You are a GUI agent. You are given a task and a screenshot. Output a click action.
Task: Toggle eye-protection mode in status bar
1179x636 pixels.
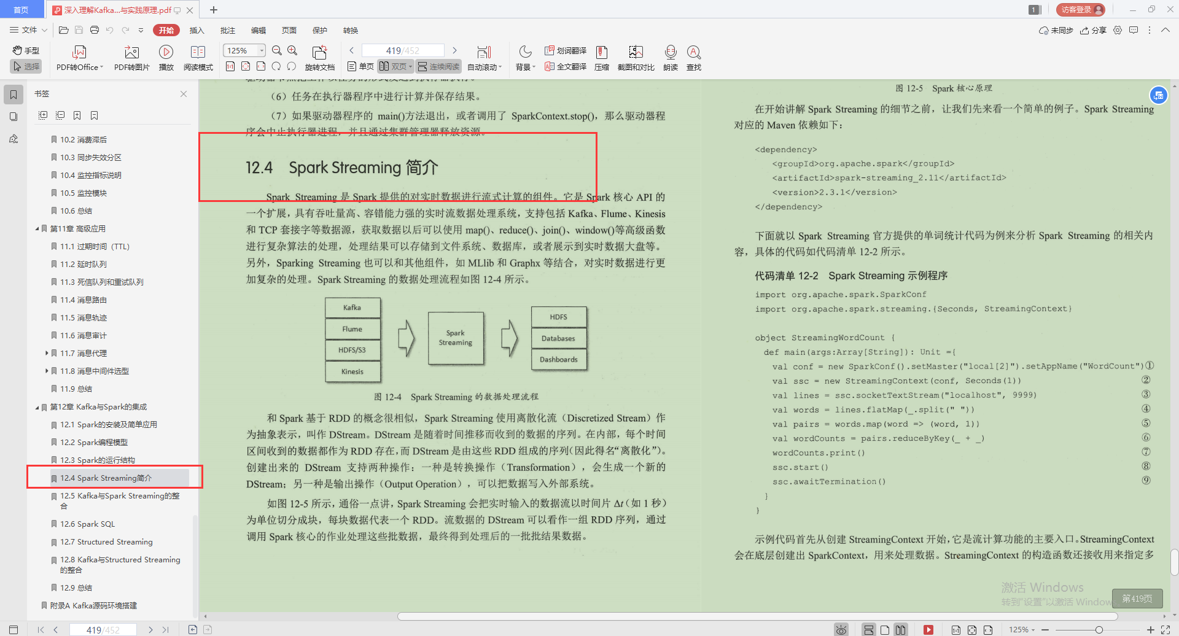point(841,629)
